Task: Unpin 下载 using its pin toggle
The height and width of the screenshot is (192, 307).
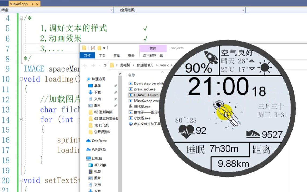Action: click(116, 93)
